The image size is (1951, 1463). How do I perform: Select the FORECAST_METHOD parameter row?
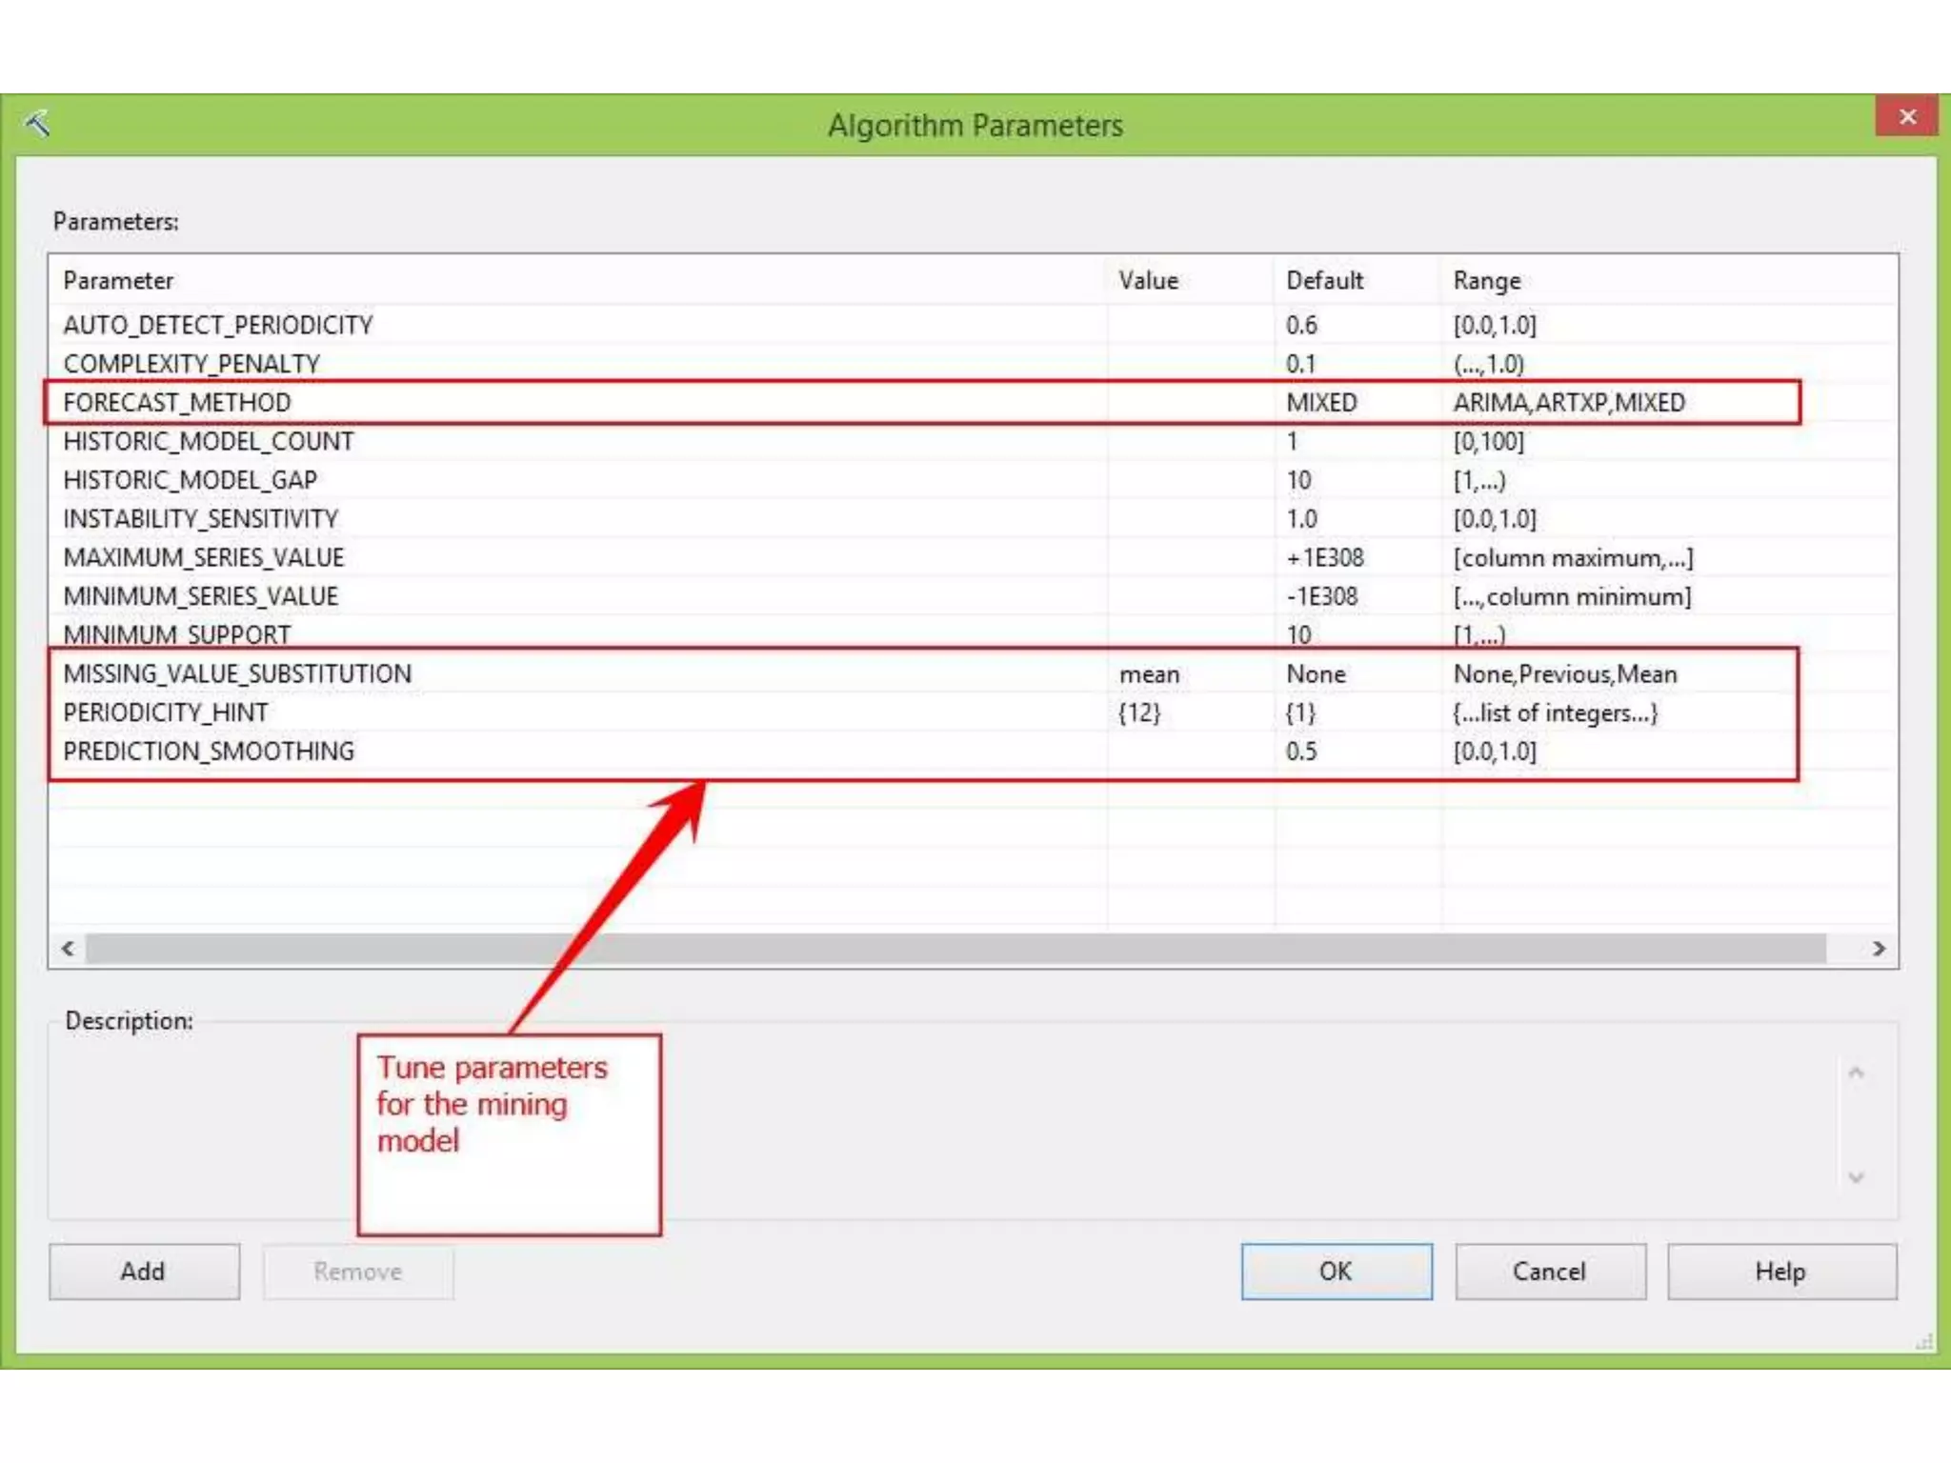[x=177, y=402]
